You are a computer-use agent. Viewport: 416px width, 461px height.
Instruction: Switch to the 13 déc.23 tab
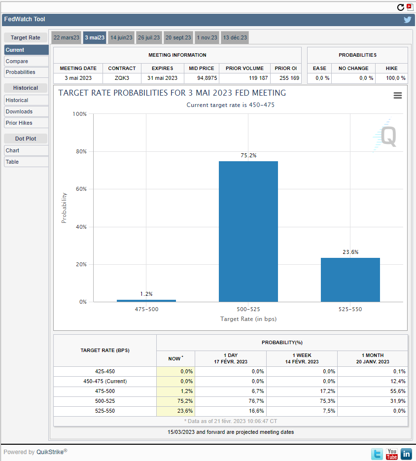point(235,37)
